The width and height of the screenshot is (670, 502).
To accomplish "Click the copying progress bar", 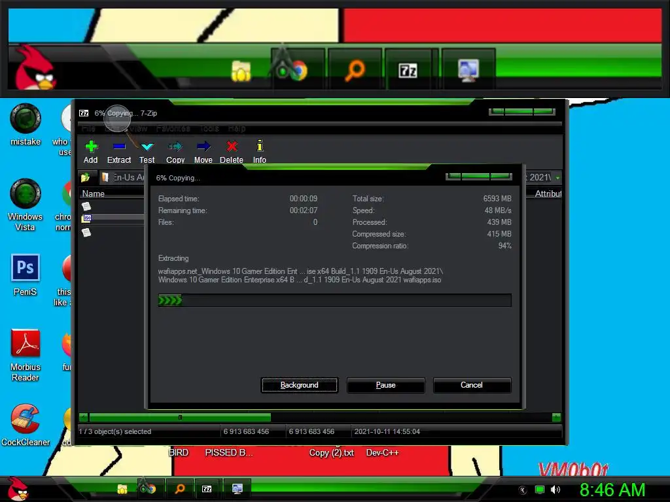I will (x=334, y=300).
